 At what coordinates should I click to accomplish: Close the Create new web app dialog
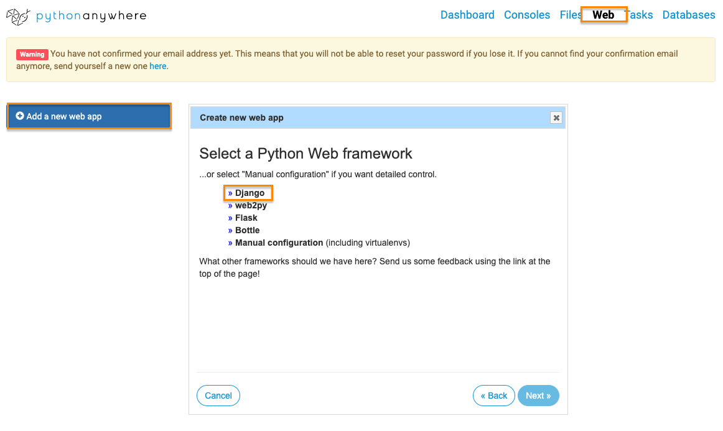556,118
